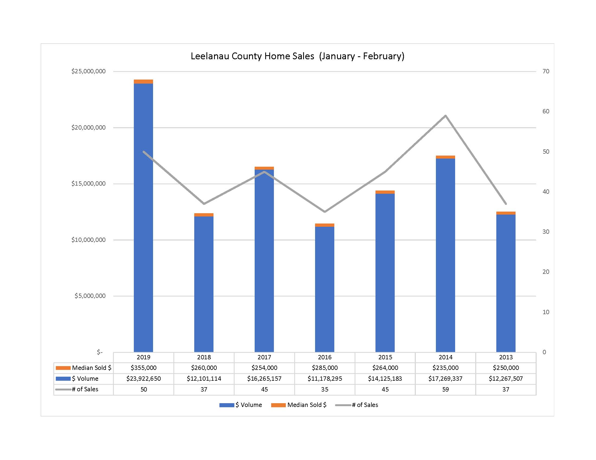The image size is (596, 460).
Task: Click the $11,178,295 volume cell
Action: click(x=325, y=379)
